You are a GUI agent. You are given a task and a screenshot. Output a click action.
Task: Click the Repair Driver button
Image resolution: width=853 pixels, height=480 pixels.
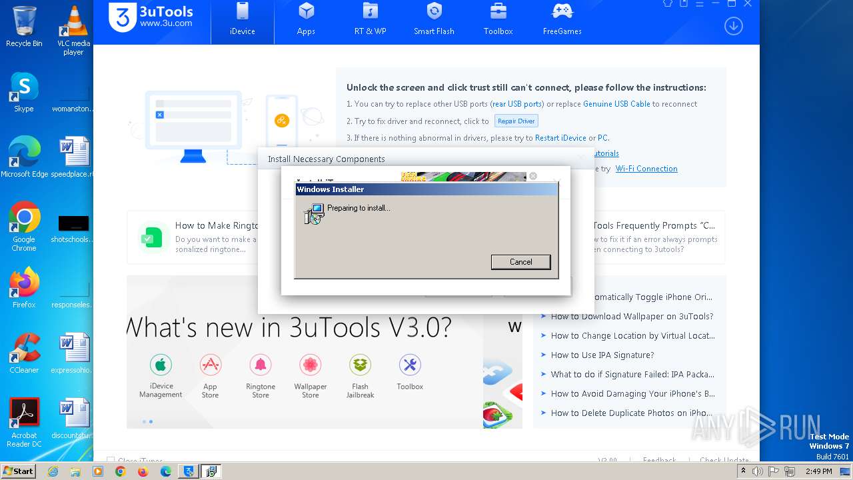coord(516,121)
